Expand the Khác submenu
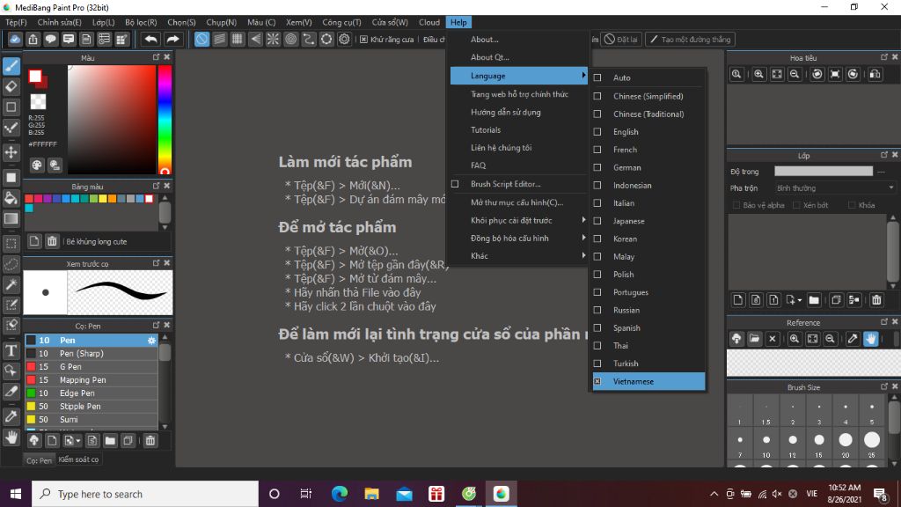 (x=518, y=256)
